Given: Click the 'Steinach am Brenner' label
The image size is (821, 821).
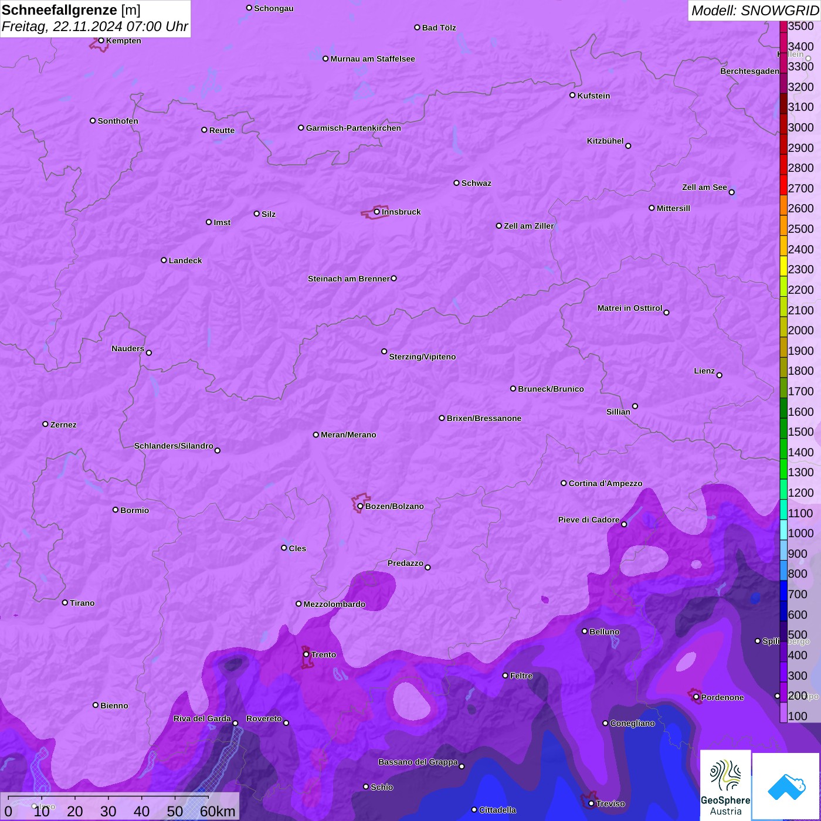Looking at the screenshot, I should click(348, 279).
